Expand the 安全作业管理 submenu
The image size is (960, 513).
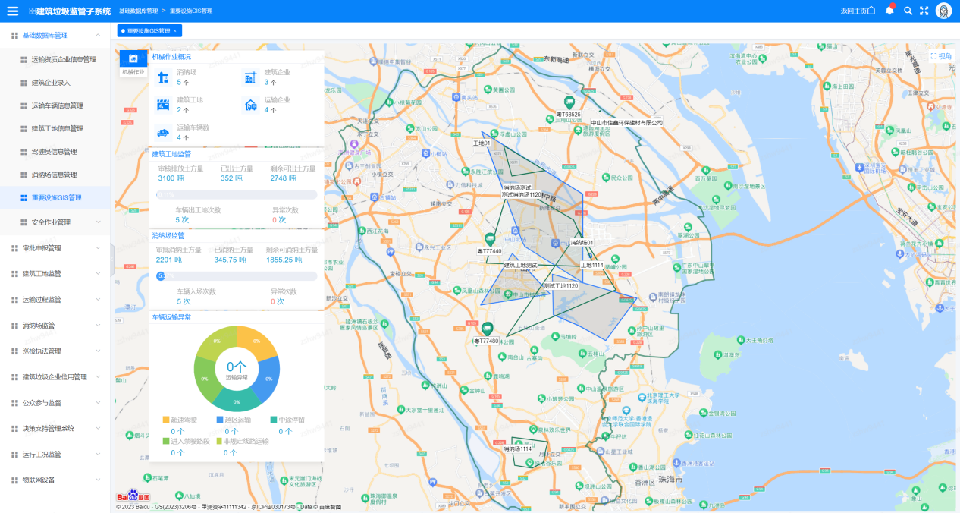61,222
